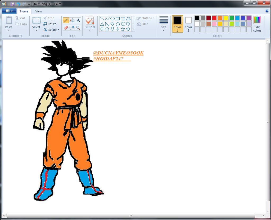Click the horizontal scrollbar left arrow
This screenshot has height=220, width=271.
(4, 216)
